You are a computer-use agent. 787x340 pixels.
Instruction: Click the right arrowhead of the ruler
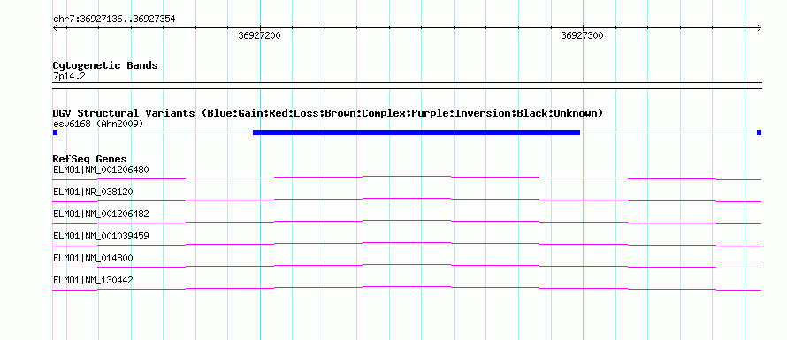pyautogui.click(x=760, y=28)
